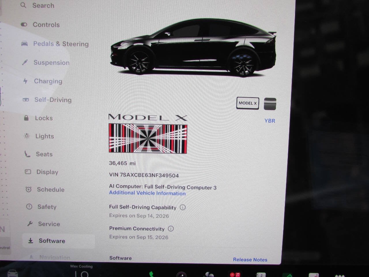Click the steering Self-Driving icon
369x277 pixels.
point(26,100)
